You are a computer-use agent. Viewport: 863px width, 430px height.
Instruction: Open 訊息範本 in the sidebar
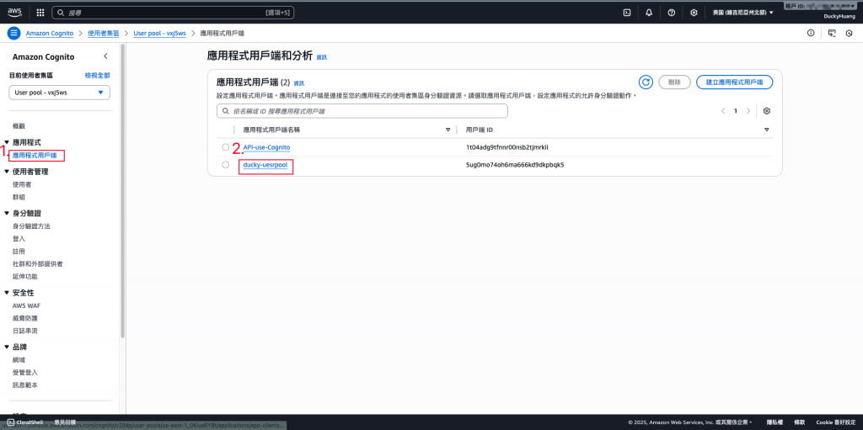24,385
